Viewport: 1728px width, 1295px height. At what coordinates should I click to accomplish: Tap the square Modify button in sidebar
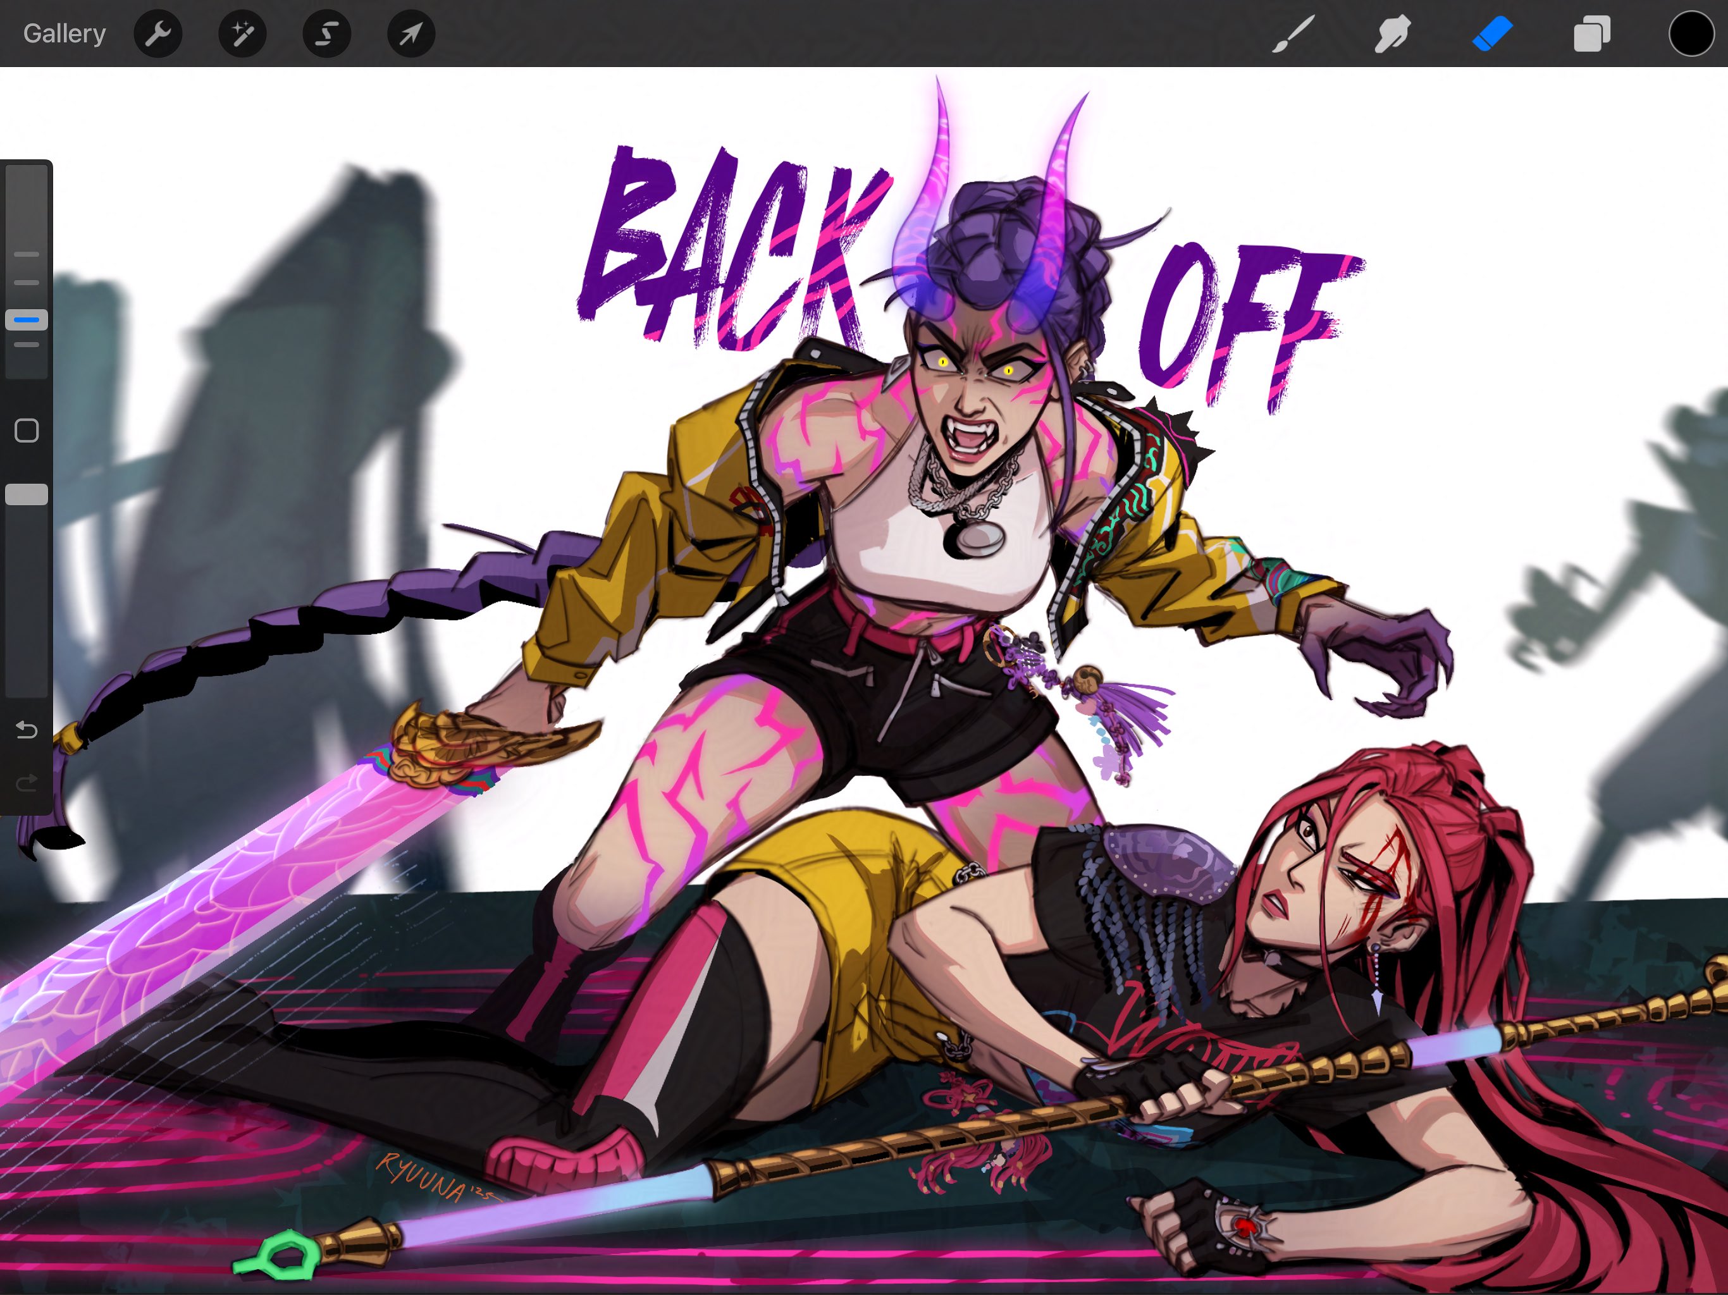pos(27,431)
